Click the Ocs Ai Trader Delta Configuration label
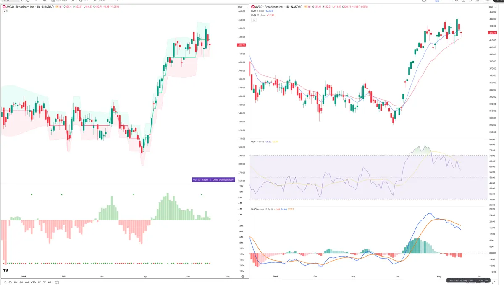The image size is (504, 285). tap(213, 179)
